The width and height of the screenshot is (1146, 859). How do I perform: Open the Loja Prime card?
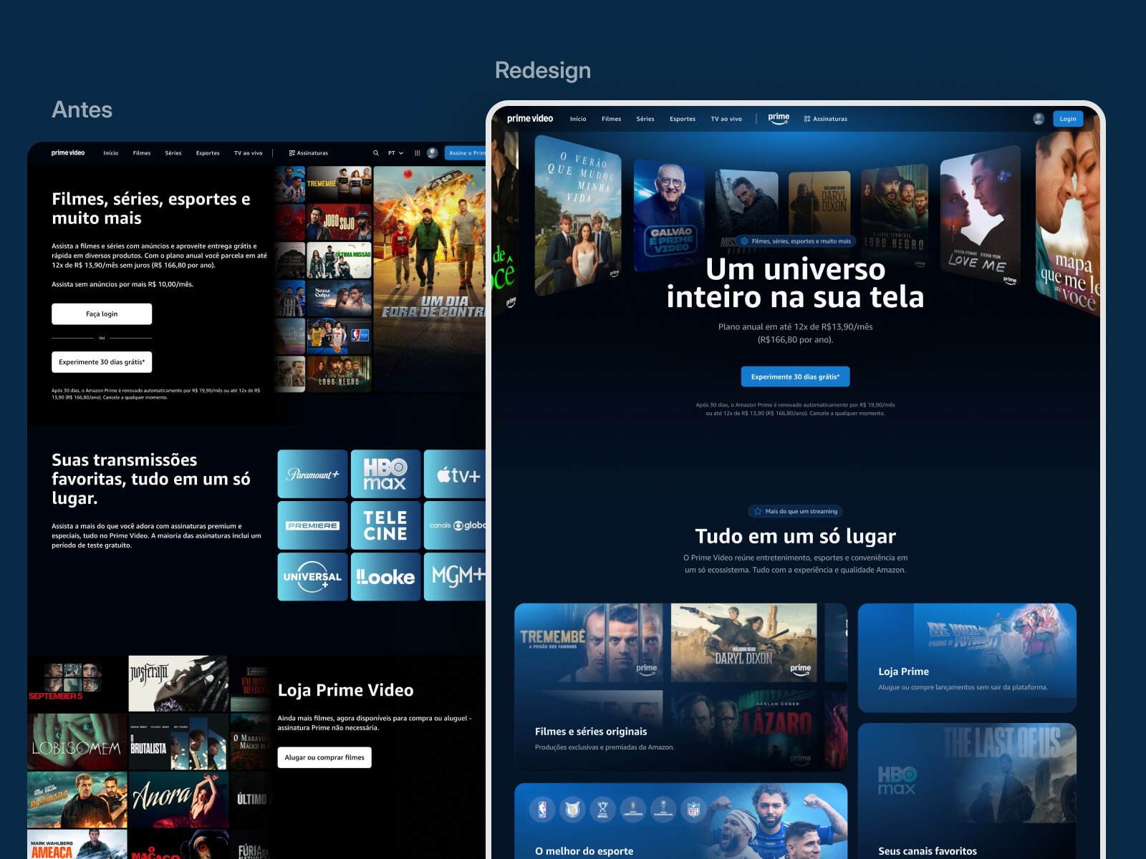967,658
